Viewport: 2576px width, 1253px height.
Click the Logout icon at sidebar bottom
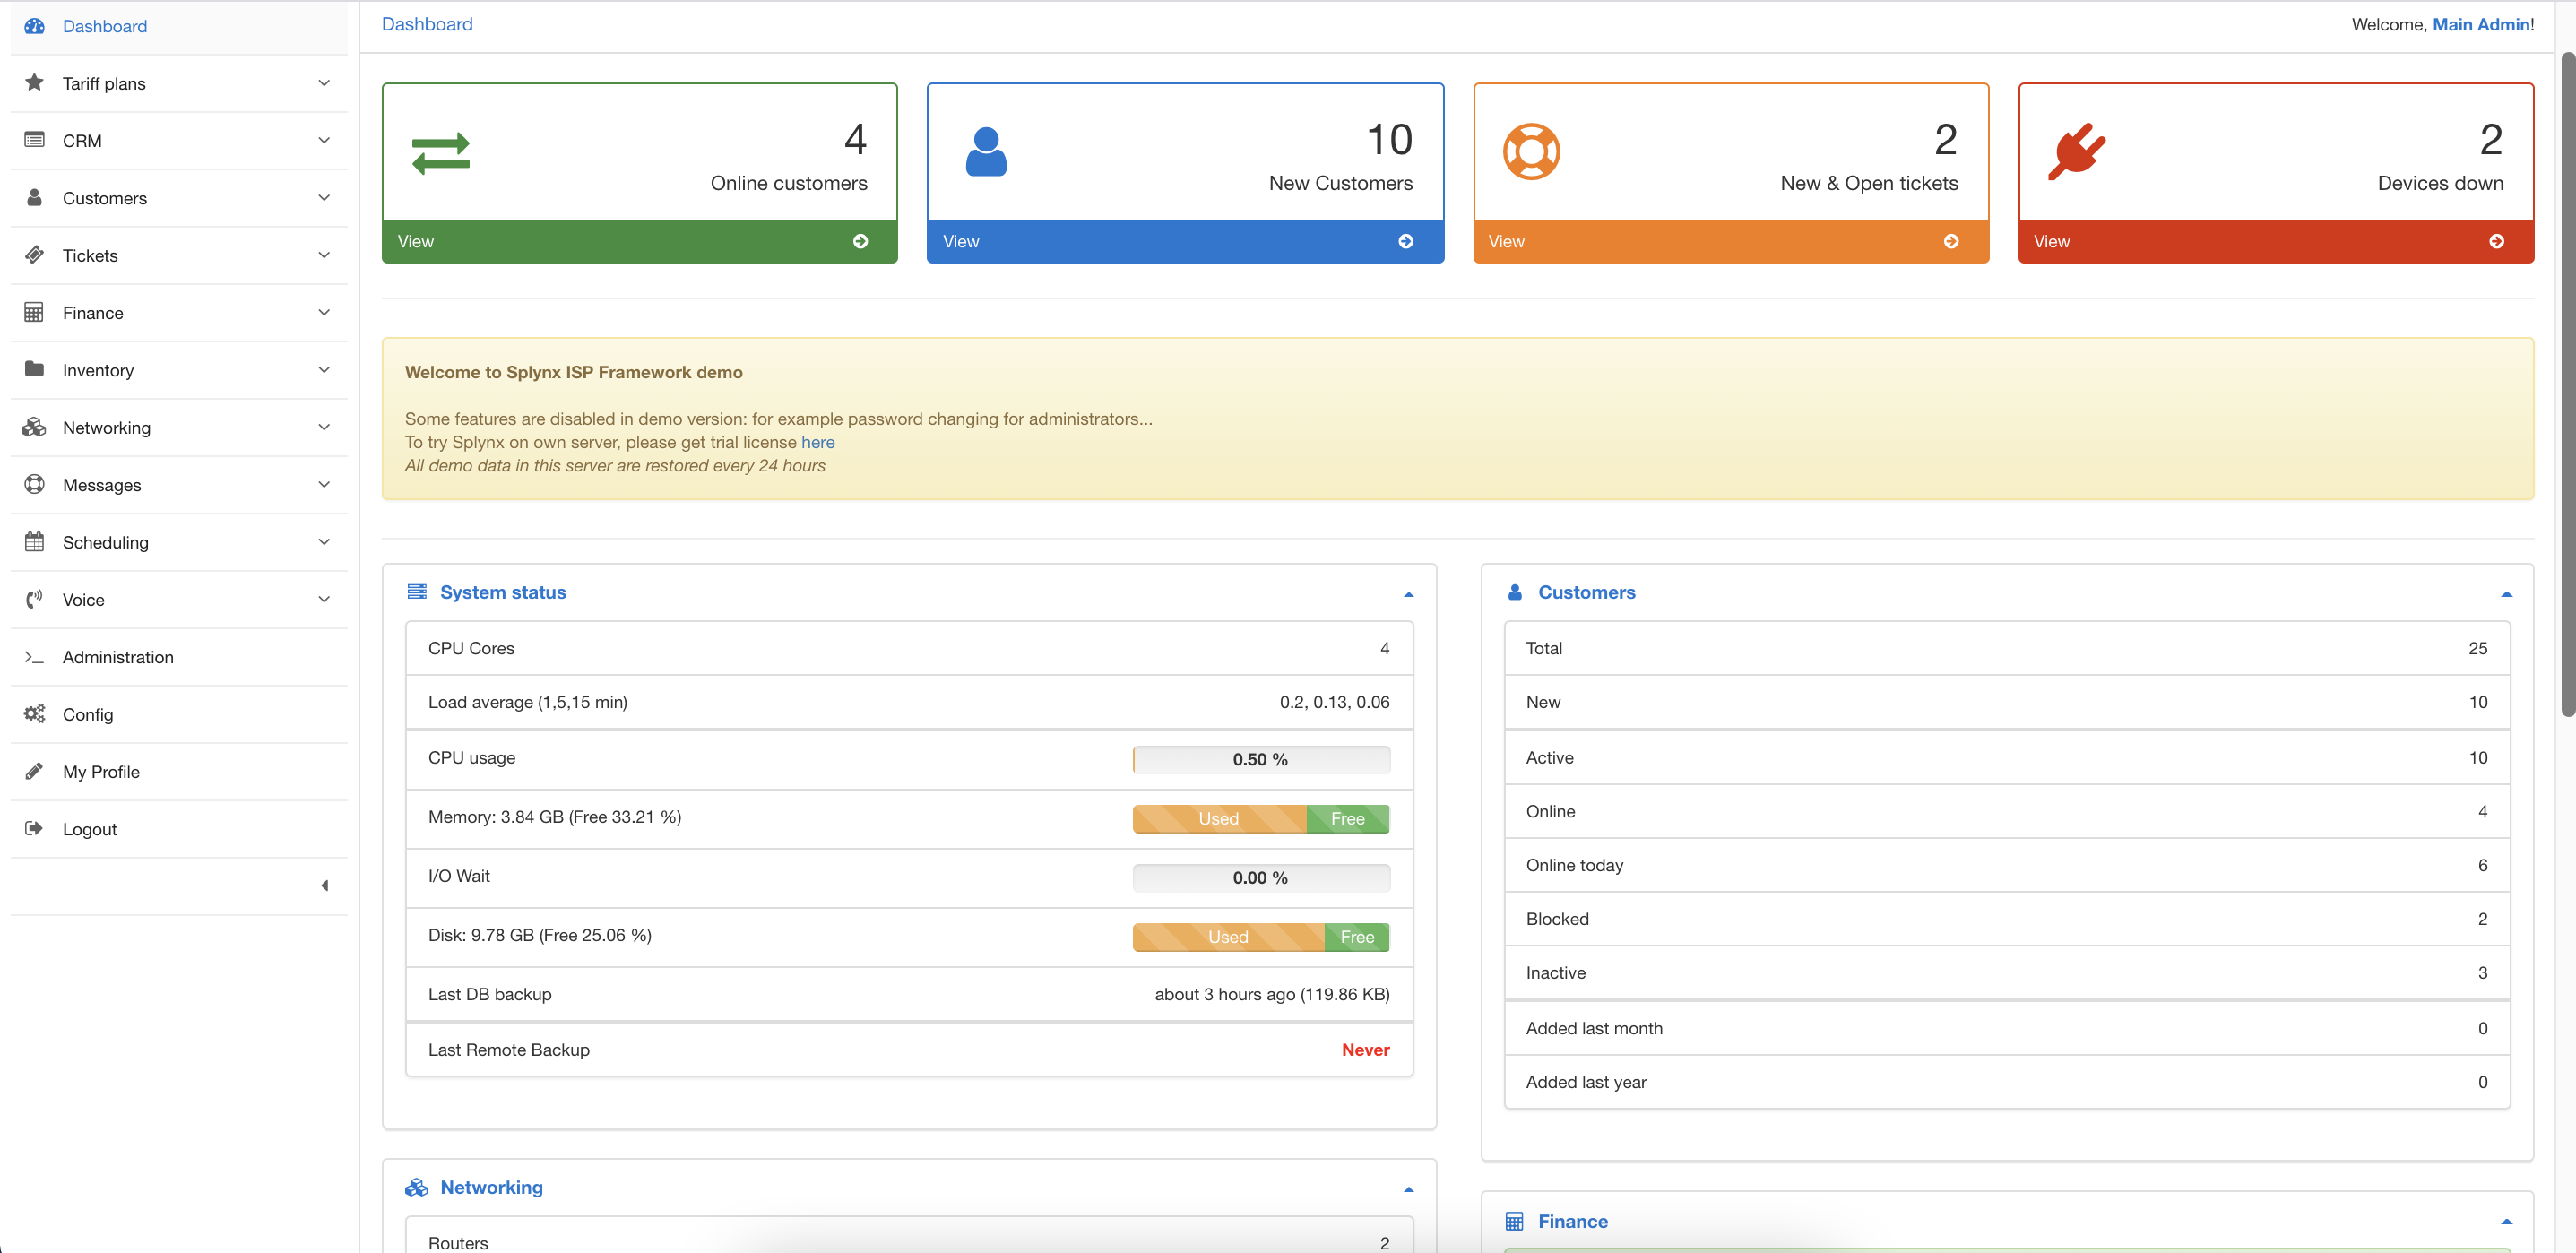pos(34,828)
